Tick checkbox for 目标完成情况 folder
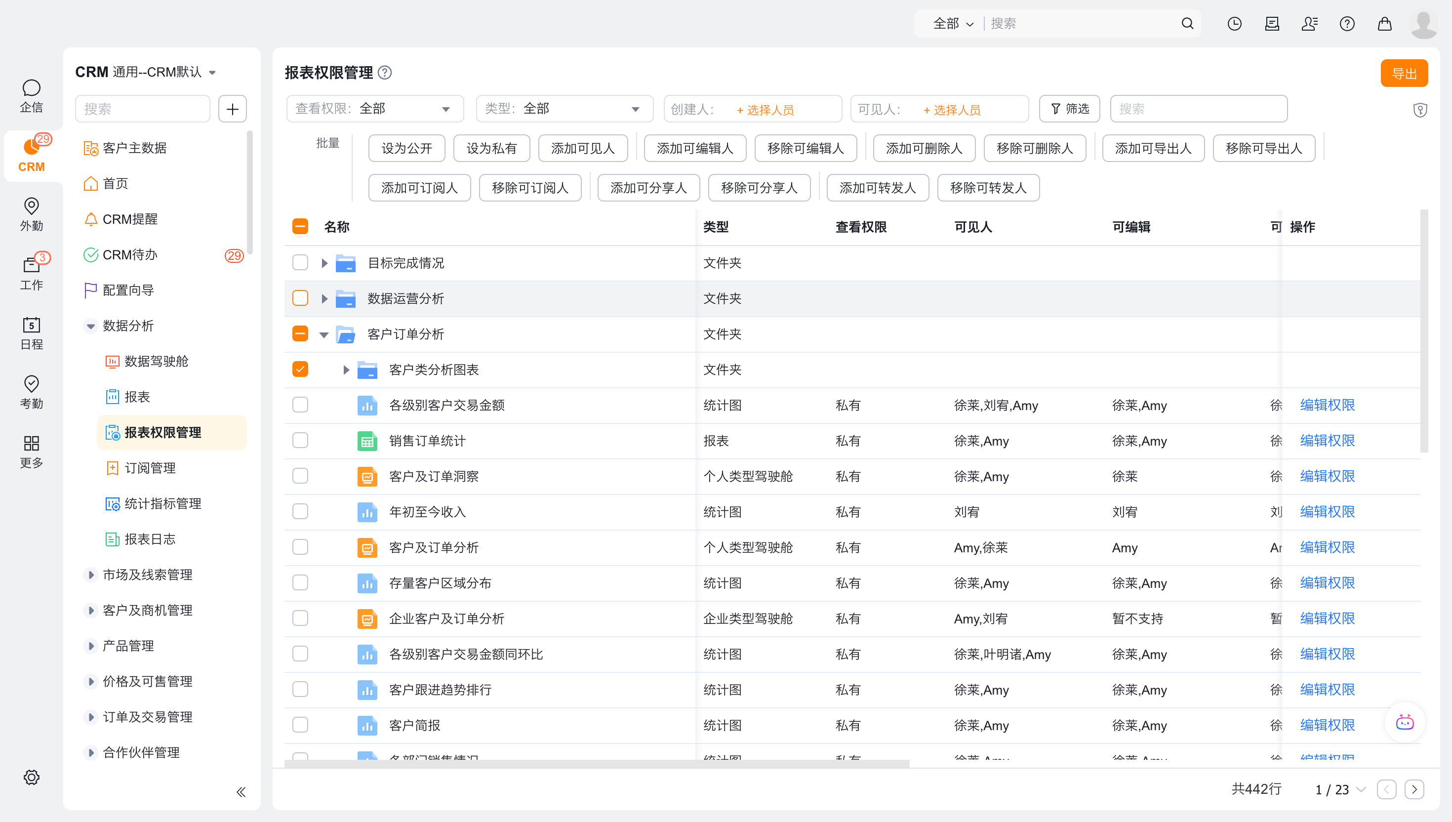1452x822 pixels. pyautogui.click(x=300, y=262)
